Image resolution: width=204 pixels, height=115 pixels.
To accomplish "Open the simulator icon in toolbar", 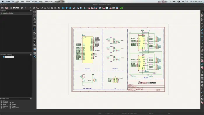I will 107,8.
